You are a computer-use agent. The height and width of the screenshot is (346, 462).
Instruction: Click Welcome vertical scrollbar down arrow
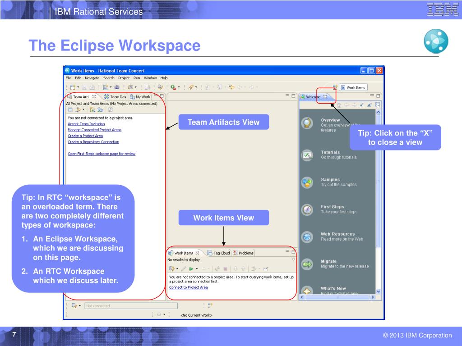(x=379, y=291)
